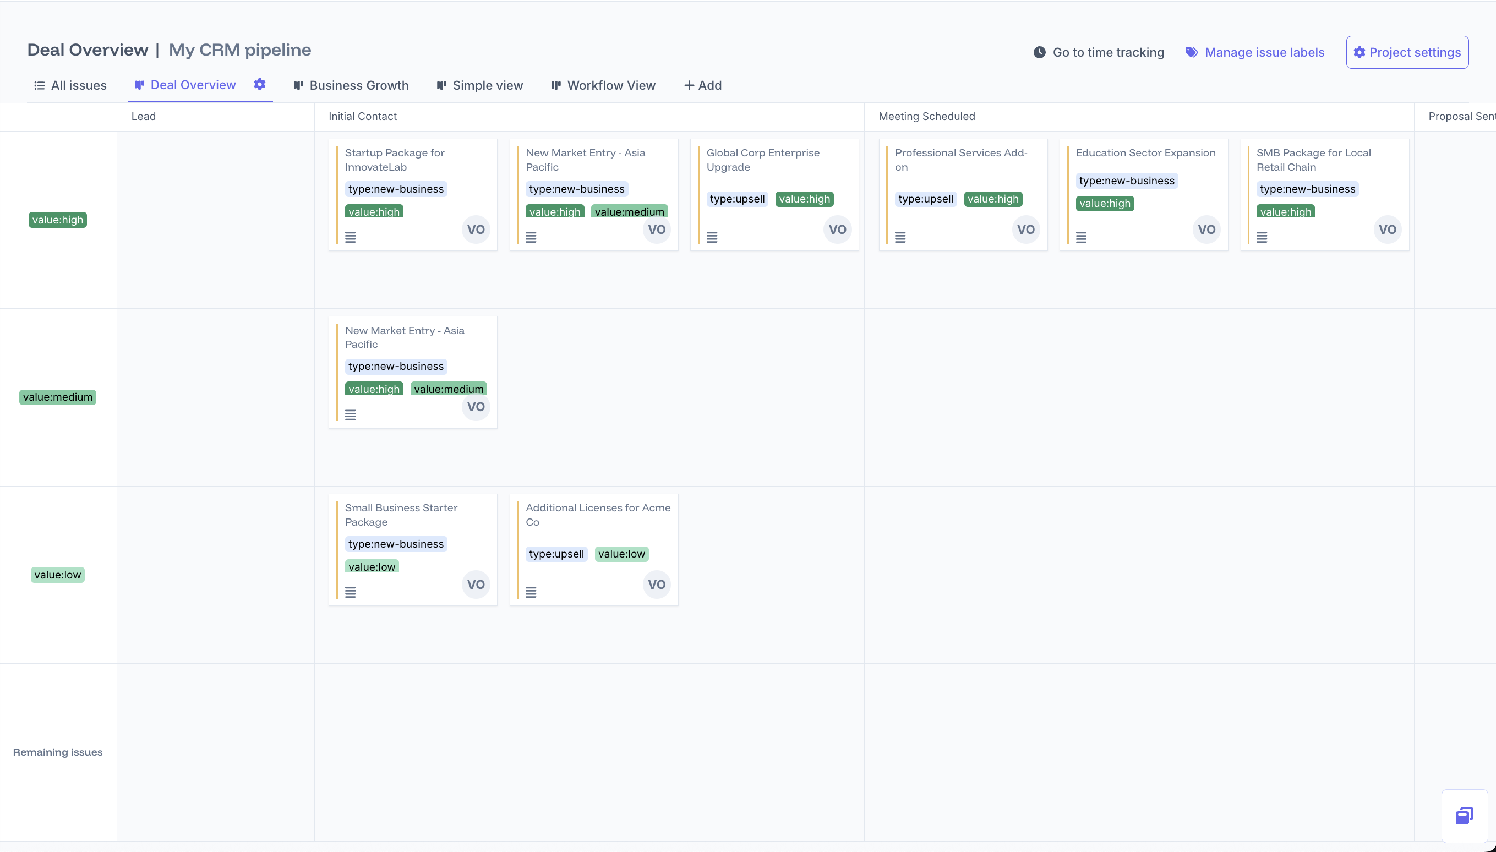Click the Manage issue labels link
Image resolution: width=1496 pixels, height=852 pixels.
coord(1264,52)
